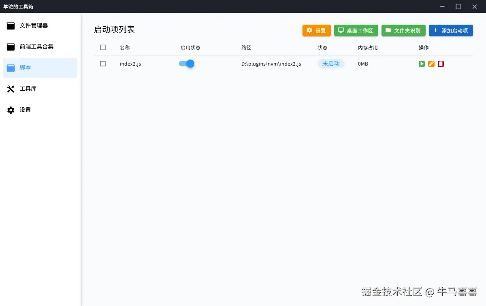
Task: Edit index2.js using the orange pencil icon
Action: 431,64
